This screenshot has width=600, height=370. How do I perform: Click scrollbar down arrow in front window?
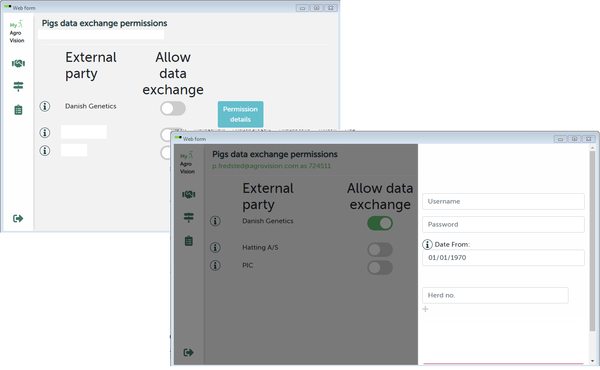tap(592, 361)
